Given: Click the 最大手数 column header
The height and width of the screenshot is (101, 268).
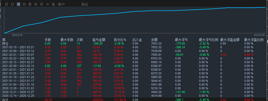Looking at the screenshot, I should pyautogui.click(x=67, y=40).
